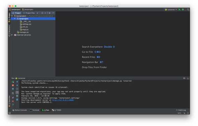
Task: Click the print icon in Run console
Action: [x=17, y=96]
